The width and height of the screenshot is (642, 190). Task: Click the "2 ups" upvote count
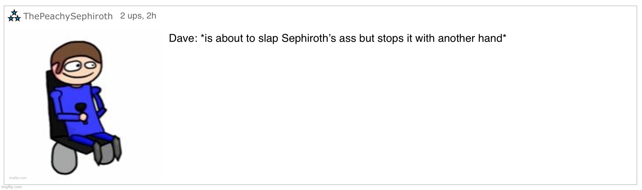tap(132, 16)
